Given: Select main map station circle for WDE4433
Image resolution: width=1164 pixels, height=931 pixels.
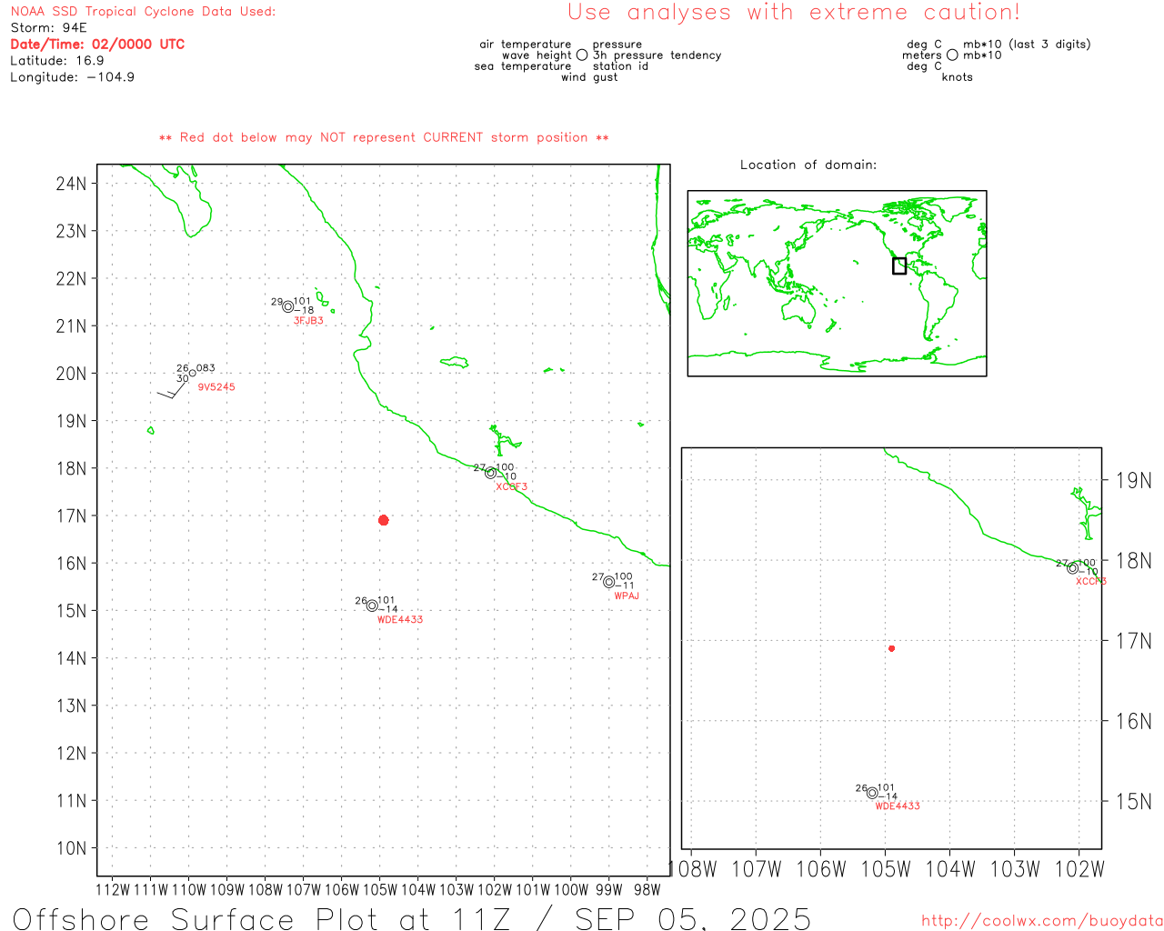Looking at the screenshot, I should [372, 606].
